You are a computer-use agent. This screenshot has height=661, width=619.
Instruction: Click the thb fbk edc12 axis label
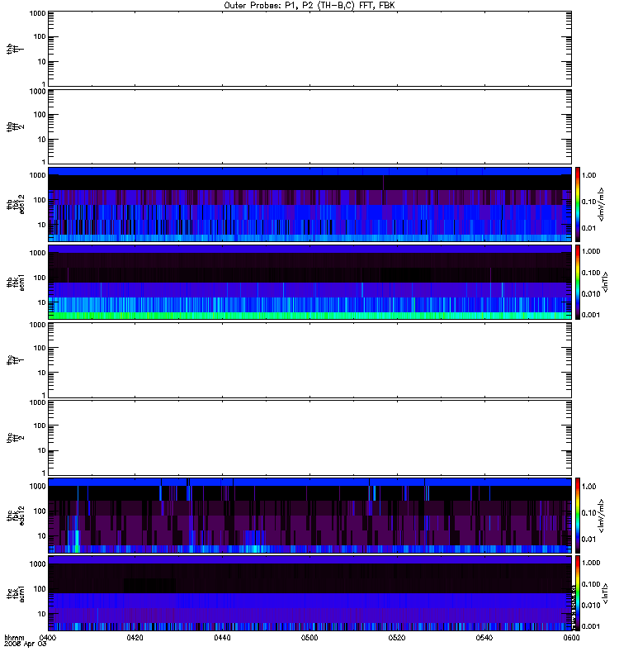point(15,204)
